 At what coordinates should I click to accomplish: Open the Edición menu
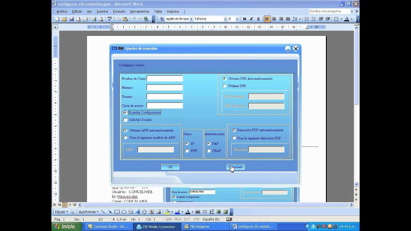click(77, 12)
